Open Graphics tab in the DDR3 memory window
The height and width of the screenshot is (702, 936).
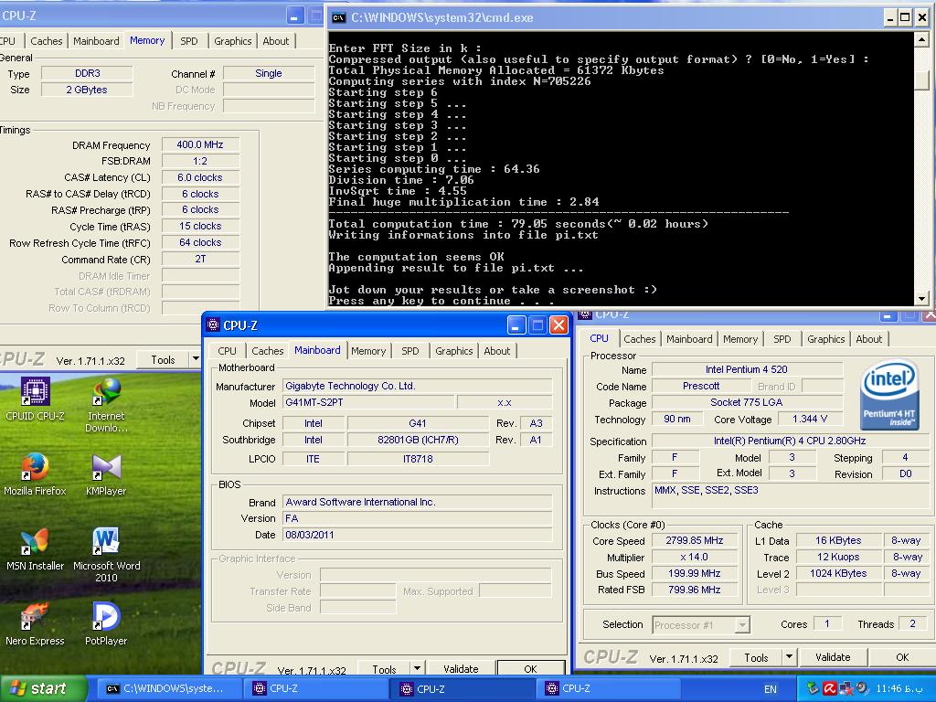pos(233,41)
